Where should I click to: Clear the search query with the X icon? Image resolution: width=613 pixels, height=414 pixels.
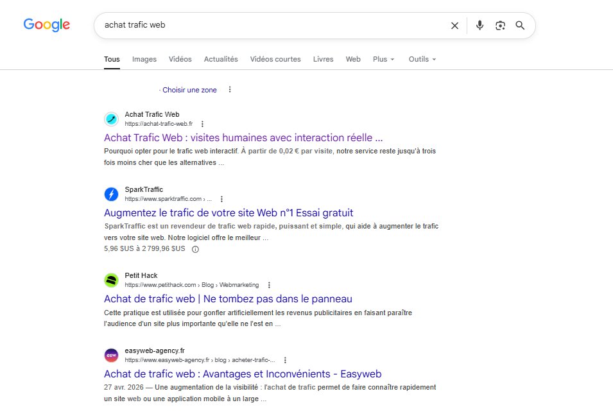click(x=454, y=26)
